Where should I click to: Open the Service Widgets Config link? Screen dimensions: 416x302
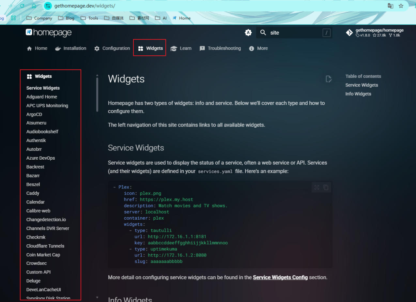coord(280,277)
